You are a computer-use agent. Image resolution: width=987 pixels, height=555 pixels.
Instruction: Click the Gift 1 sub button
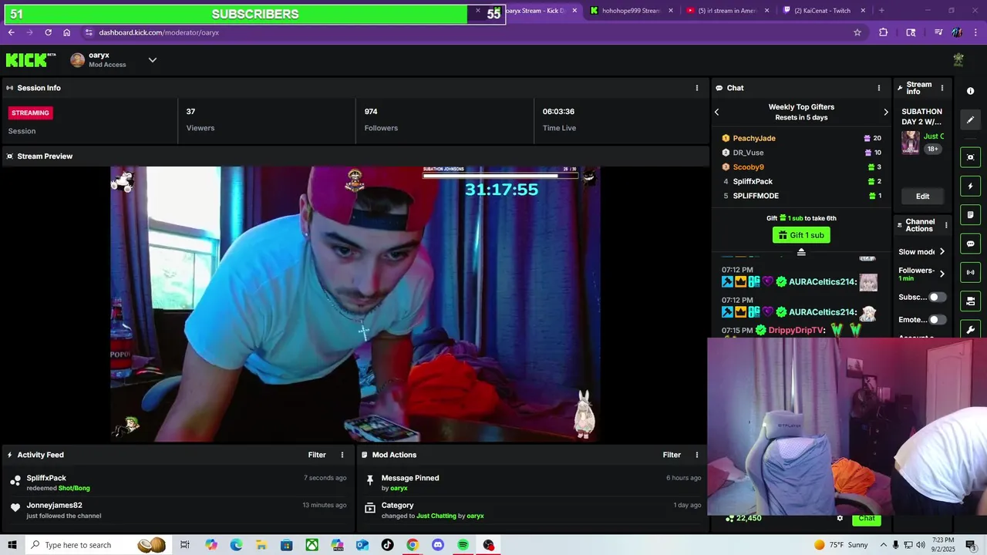(801, 235)
